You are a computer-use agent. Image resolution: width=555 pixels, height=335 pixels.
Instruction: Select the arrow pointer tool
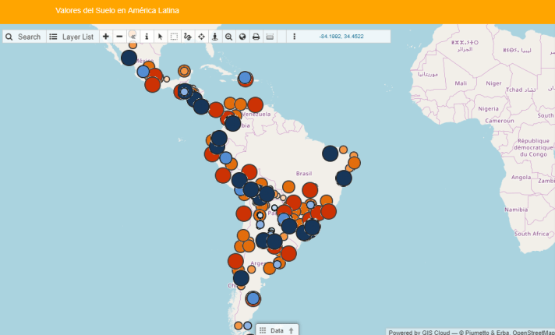pos(161,37)
